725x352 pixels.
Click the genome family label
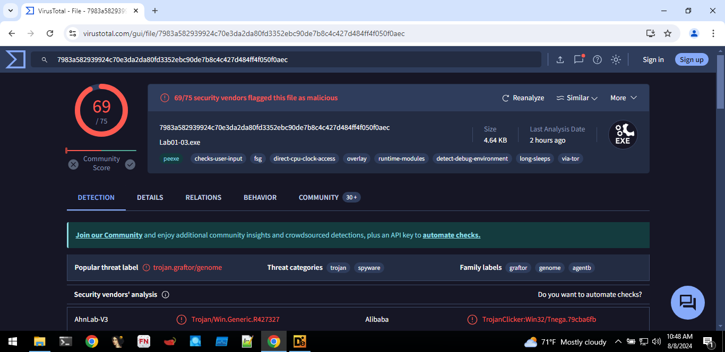pos(550,268)
